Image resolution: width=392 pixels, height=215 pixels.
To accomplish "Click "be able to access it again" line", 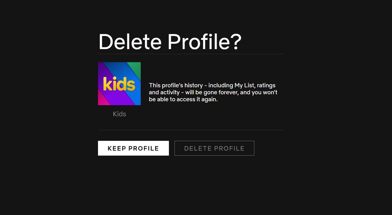I will [x=183, y=99].
